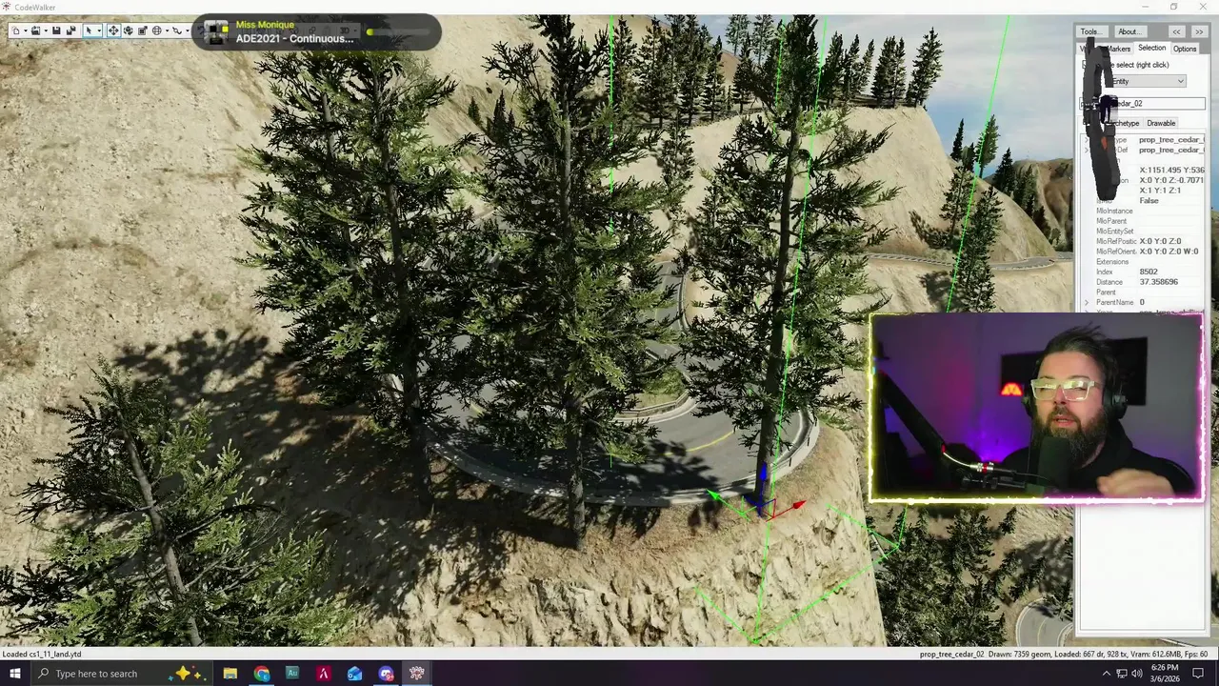1219x686 pixels.
Task: Toggle world space transform globe icon
Action: tap(156, 30)
